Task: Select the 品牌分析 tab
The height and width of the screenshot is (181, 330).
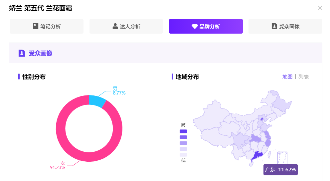Action: (206, 26)
